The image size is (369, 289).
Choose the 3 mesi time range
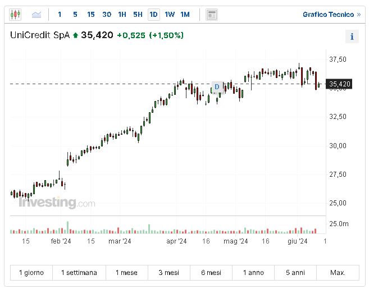(x=168, y=273)
